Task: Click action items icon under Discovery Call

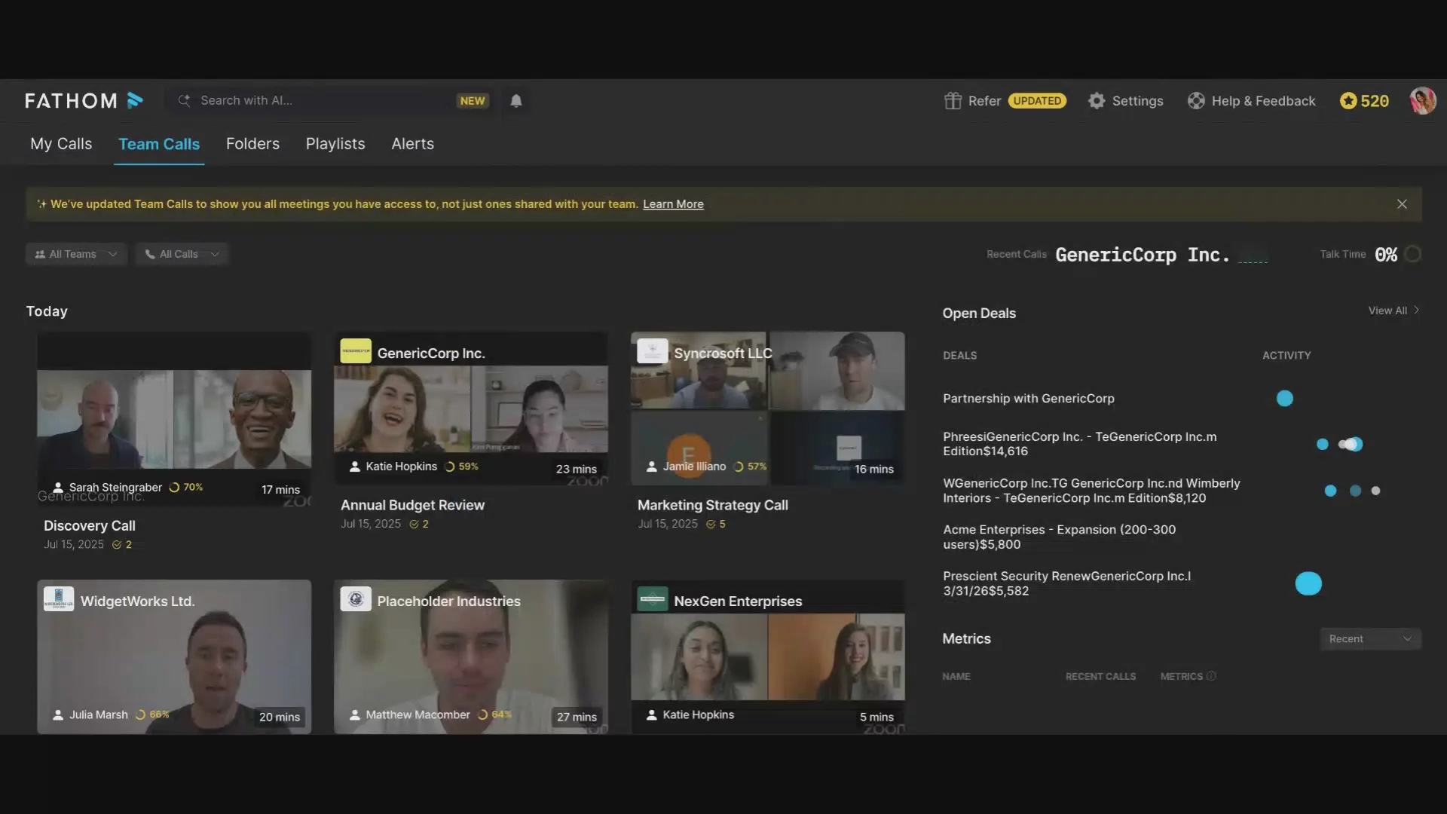Action: [117, 545]
